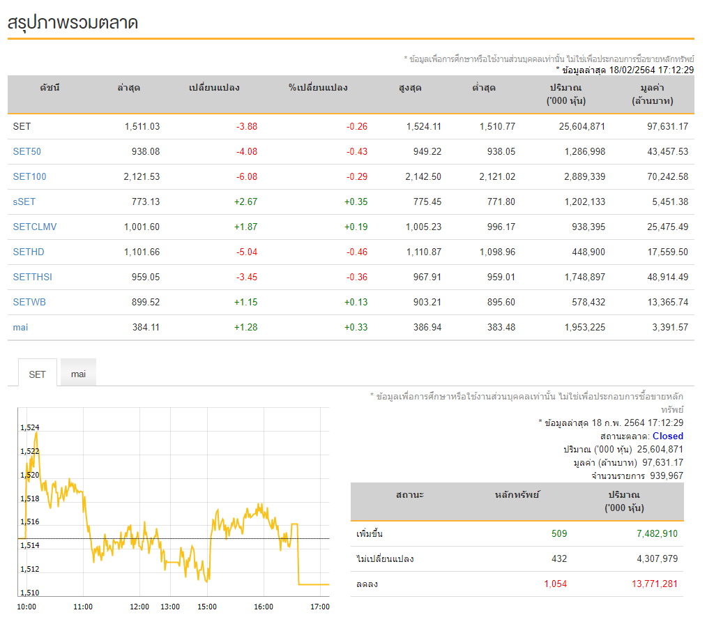Click the สูงสุด column header
707x624 pixels.
pos(410,87)
